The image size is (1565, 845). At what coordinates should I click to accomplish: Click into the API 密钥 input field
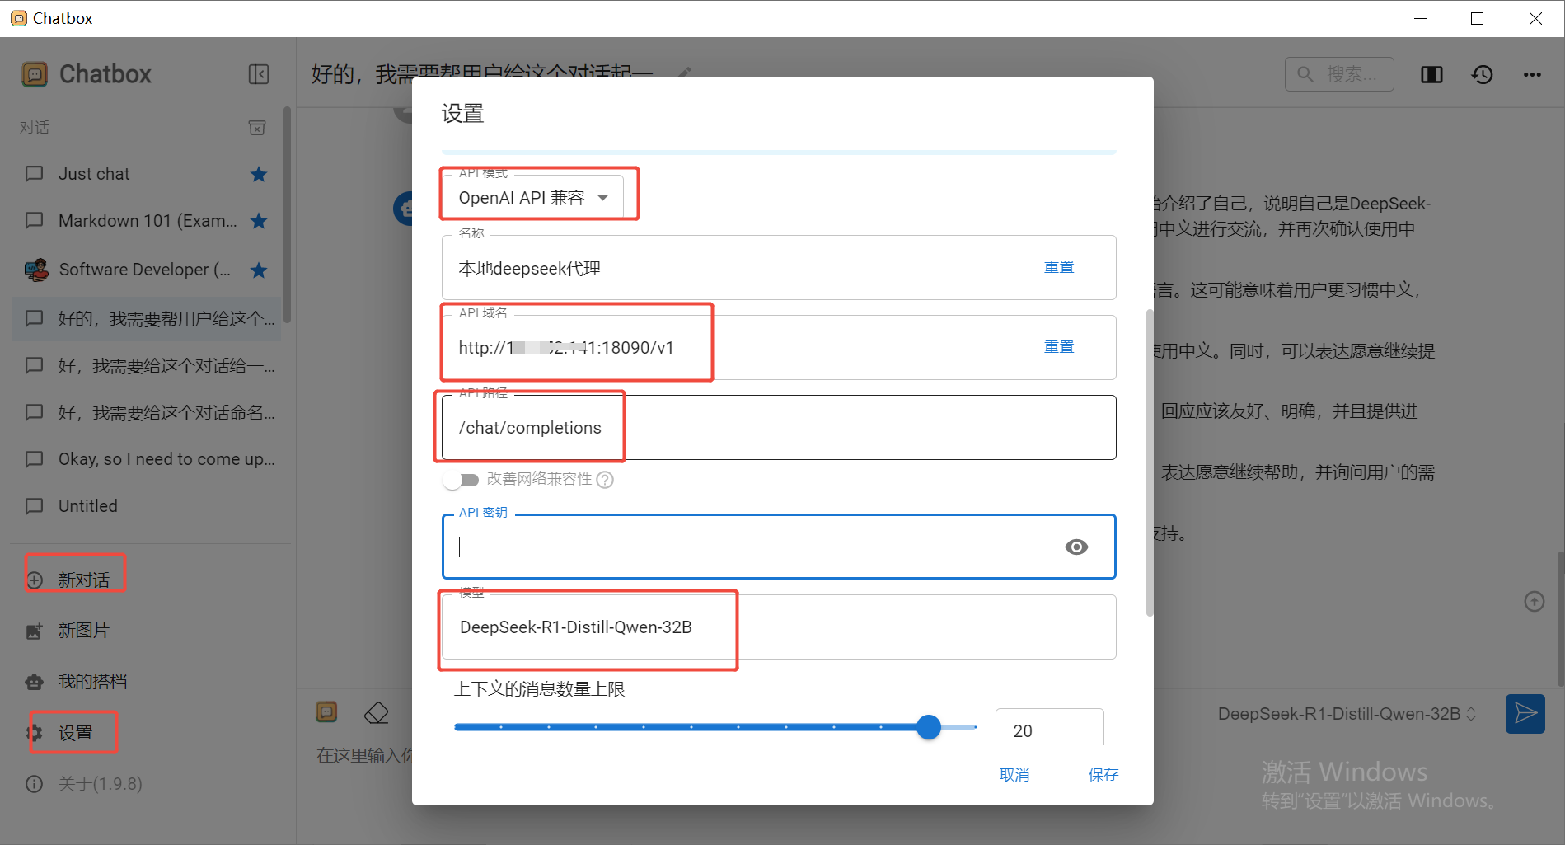(750, 547)
